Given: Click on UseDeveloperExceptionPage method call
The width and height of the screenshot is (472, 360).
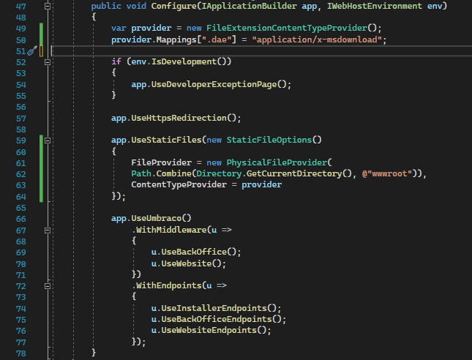Looking at the screenshot, I should [x=214, y=84].
